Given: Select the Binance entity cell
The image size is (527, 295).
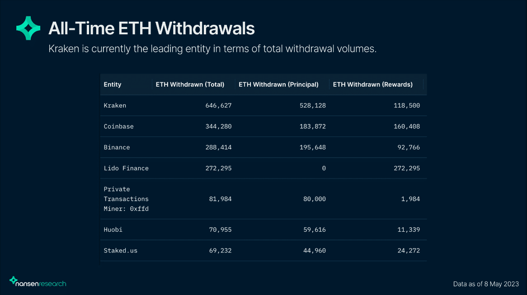Looking at the screenshot, I should 117,147.
